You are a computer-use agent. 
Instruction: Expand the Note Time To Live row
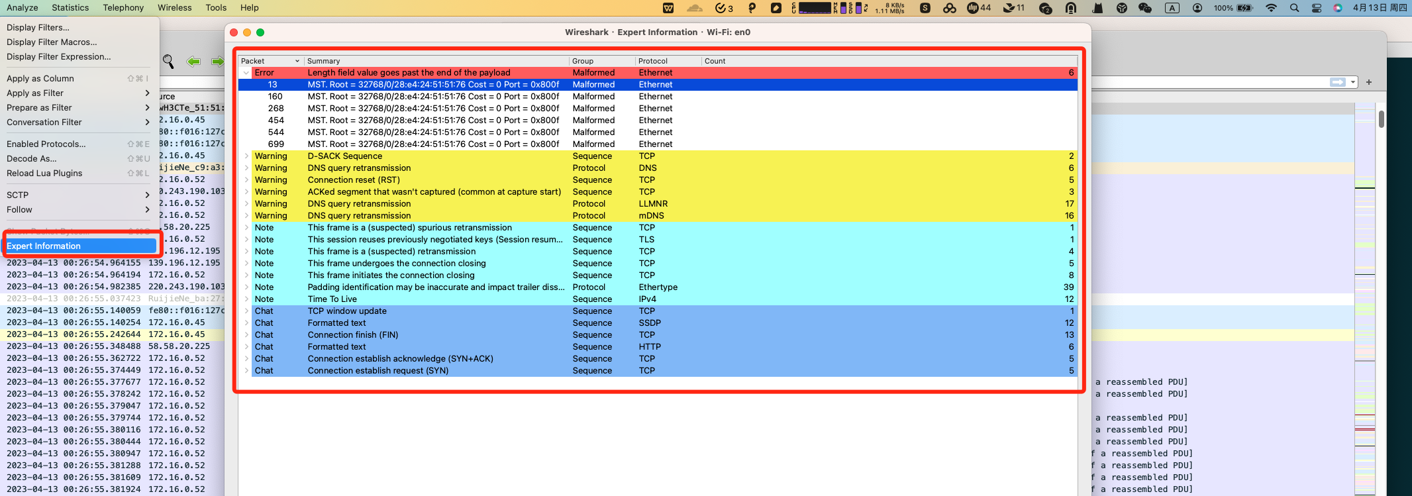pyautogui.click(x=246, y=299)
